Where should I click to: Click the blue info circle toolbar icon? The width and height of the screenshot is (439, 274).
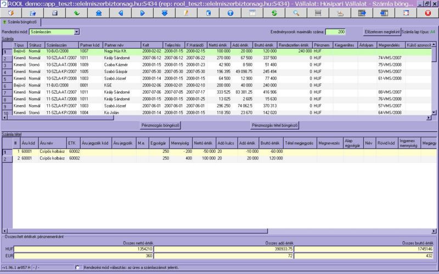coord(230,13)
